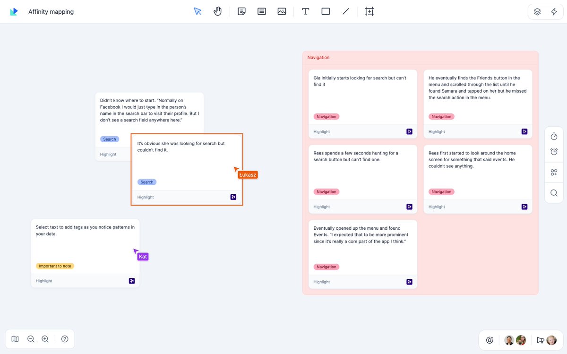Image resolution: width=567 pixels, height=354 pixels.
Task: Open the image insertion tool
Action: [282, 11]
